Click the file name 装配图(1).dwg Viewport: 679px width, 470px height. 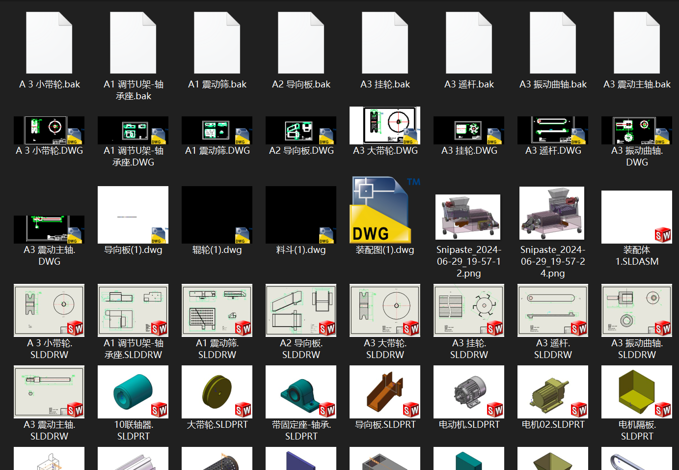pyautogui.click(x=385, y=250)
